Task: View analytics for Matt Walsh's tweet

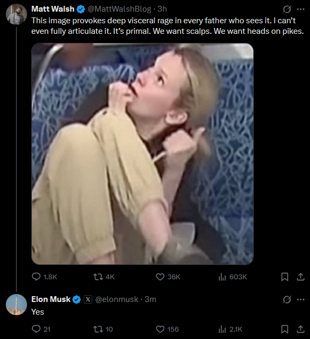Action: 233,277
